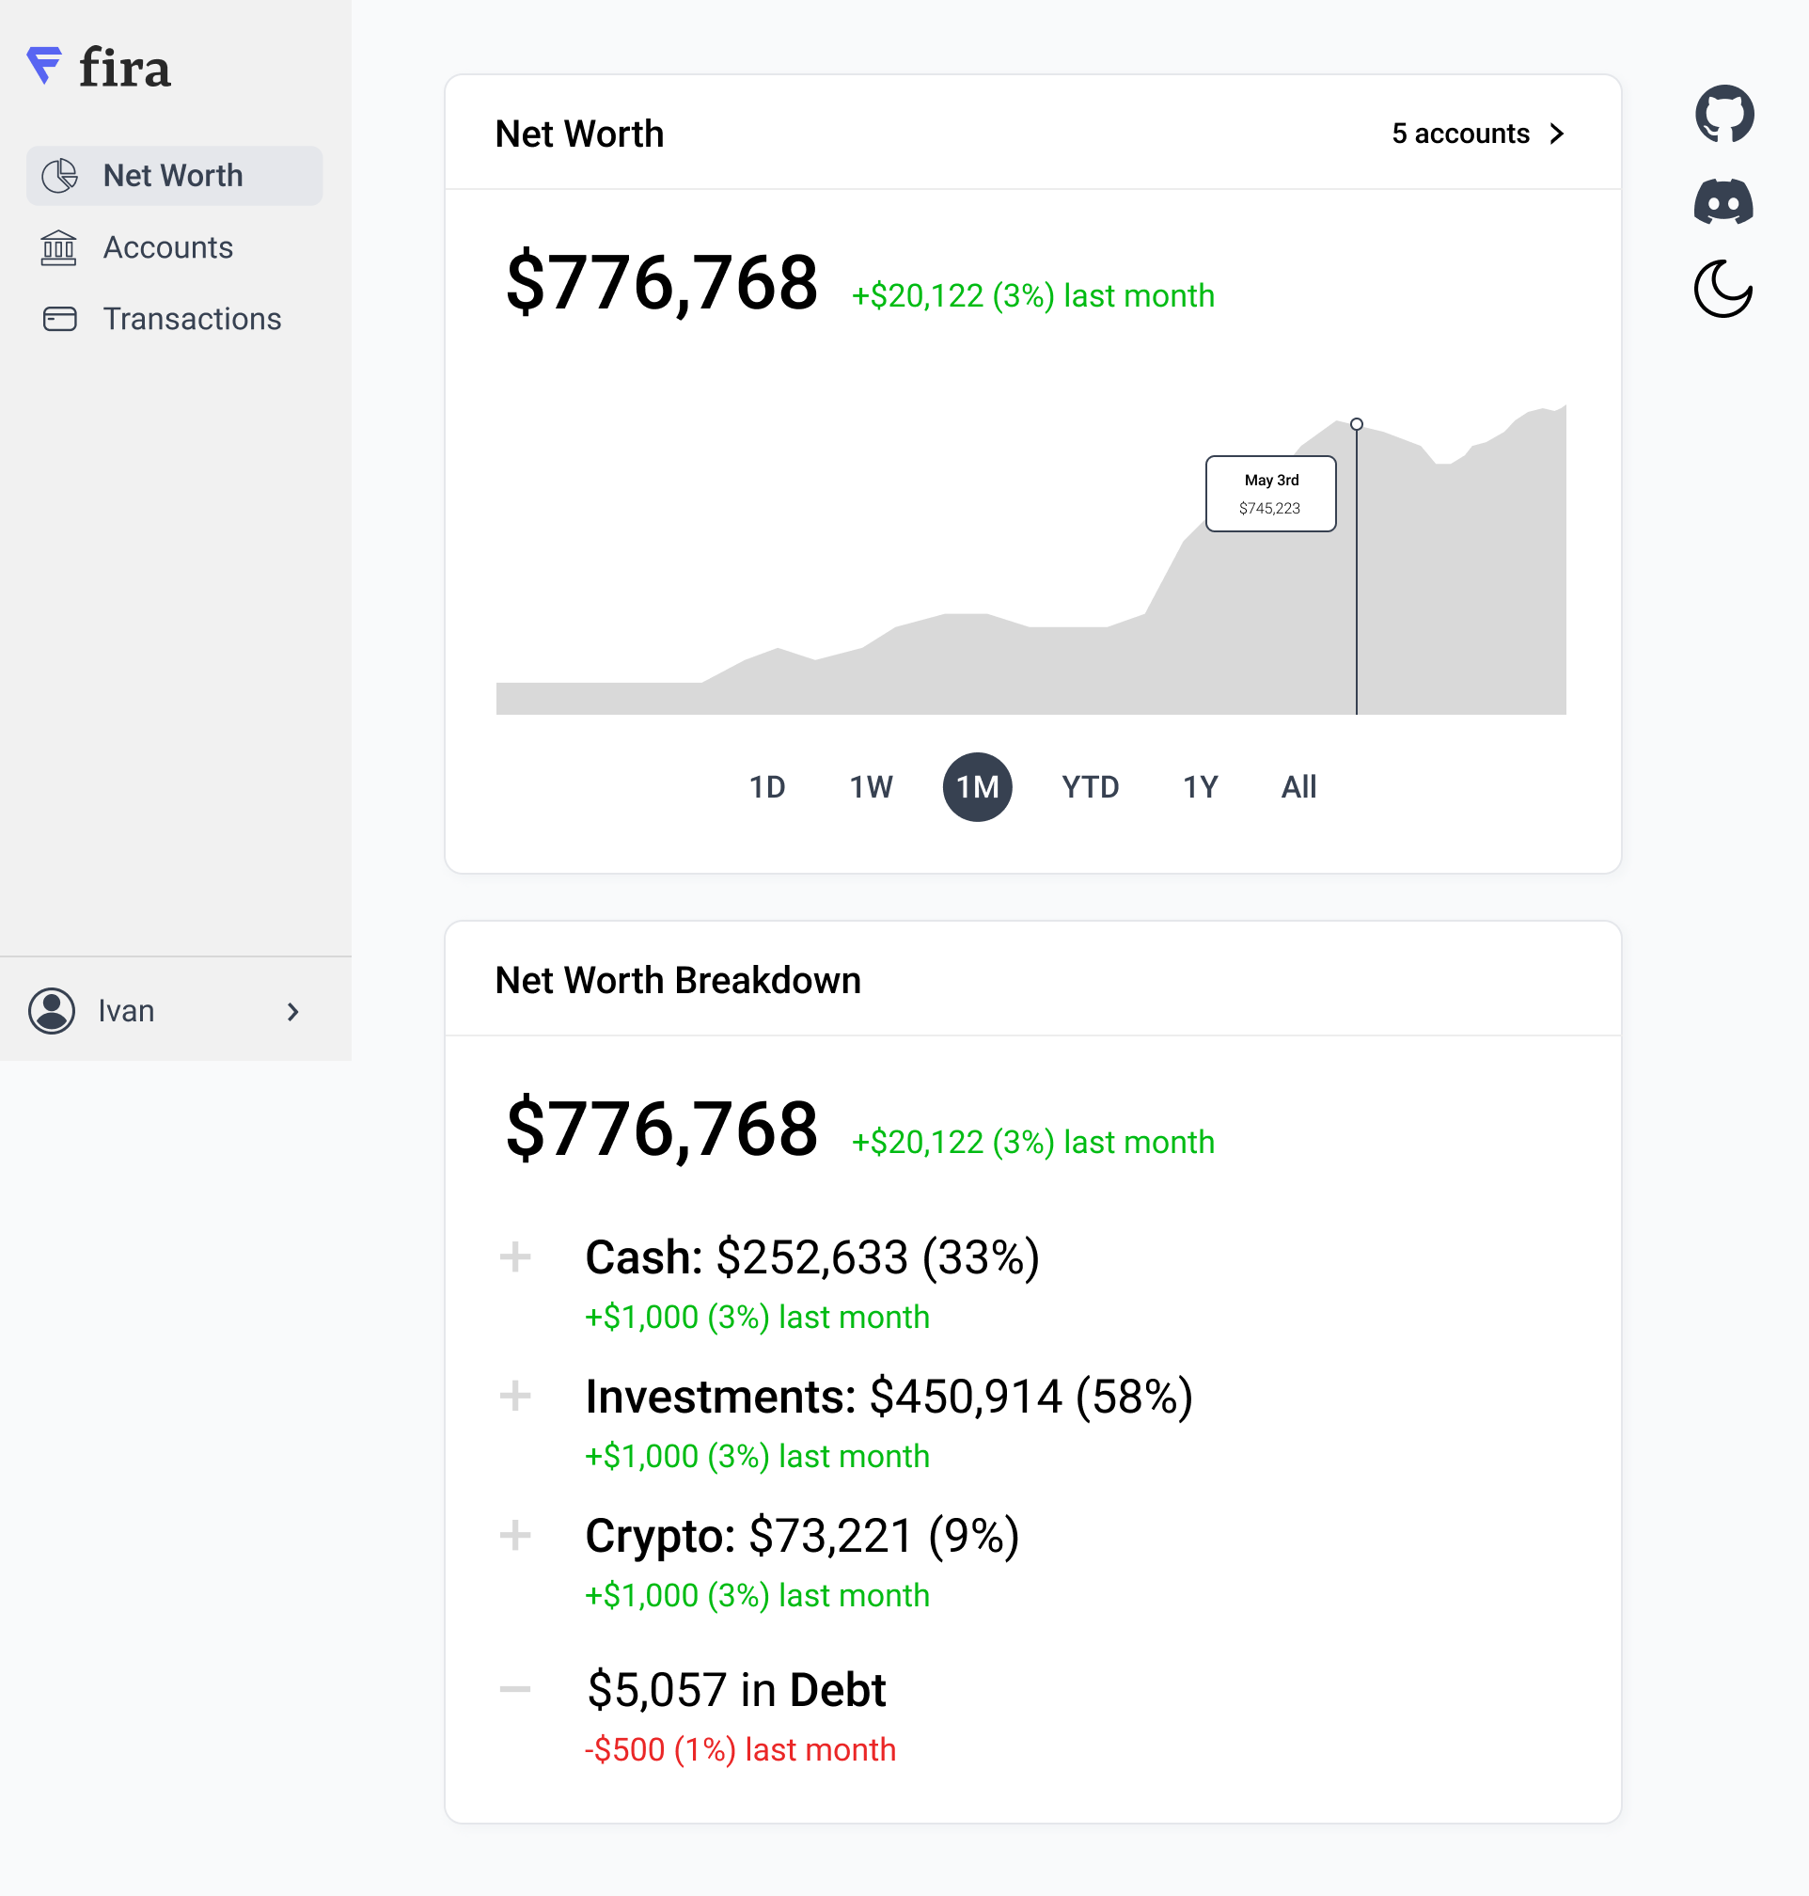Click the card icon next to Transactions
This screenshot has height=1896, width=1809.
tap(60, 318)
